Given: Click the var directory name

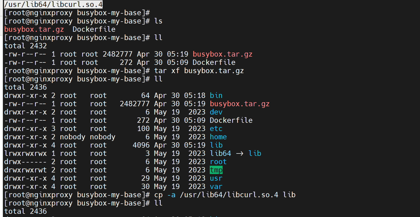Looking at the screenshot, I should click(x=216, y=187).
